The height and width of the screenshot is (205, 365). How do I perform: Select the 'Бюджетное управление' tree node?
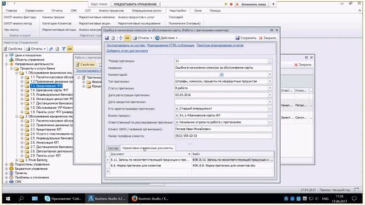click(x=31, y=169)
